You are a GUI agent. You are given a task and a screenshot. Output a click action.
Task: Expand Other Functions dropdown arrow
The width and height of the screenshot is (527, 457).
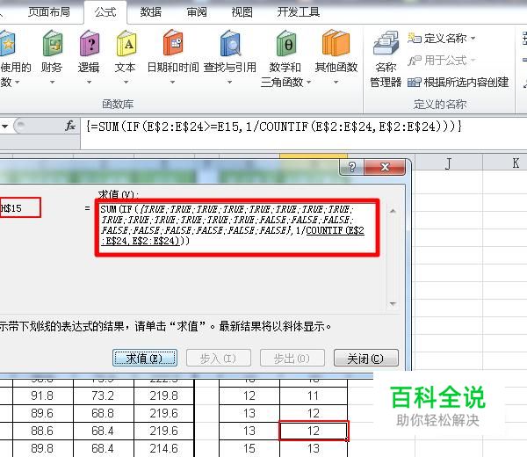point(336,82)
